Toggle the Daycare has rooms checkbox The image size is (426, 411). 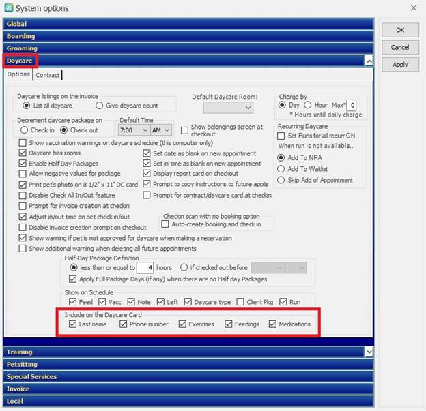pos(23,154)
